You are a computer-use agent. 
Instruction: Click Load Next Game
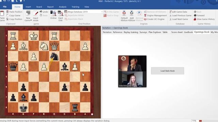click(x=178, y=19)
